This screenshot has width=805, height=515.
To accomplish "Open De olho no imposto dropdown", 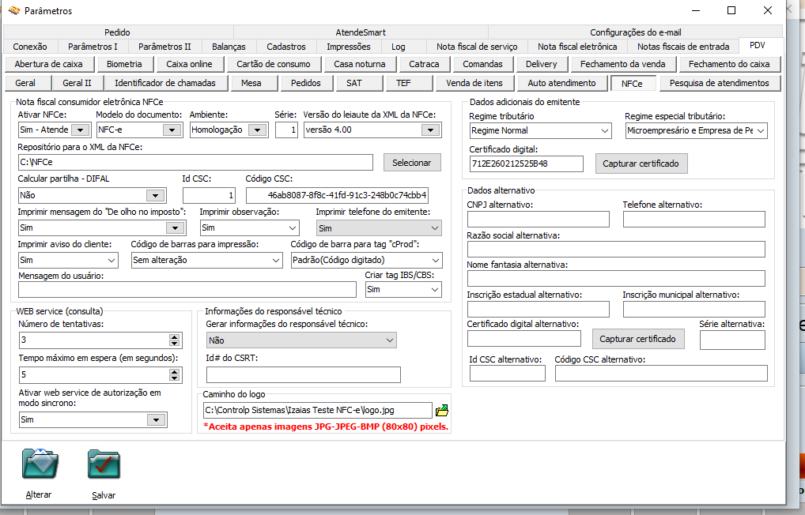I will [175, 227].
